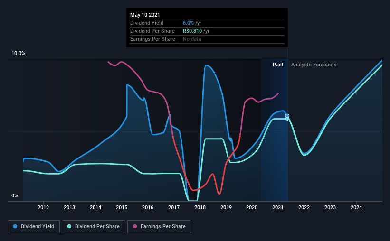Click the 2019 x-axis label
The width and height of the screenshot is (390, 241).
tap(226, 207)
